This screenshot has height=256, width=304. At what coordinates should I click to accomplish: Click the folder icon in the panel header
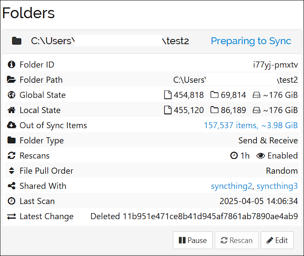pyautogui.click(x=16, y=41)
